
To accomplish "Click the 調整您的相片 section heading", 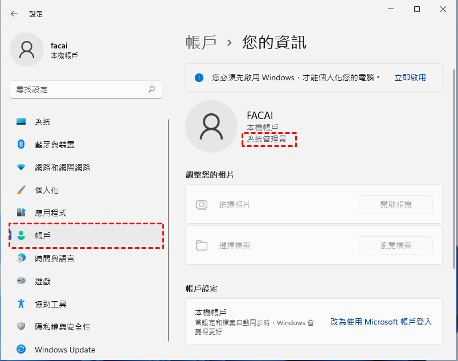I will [210, 175].
